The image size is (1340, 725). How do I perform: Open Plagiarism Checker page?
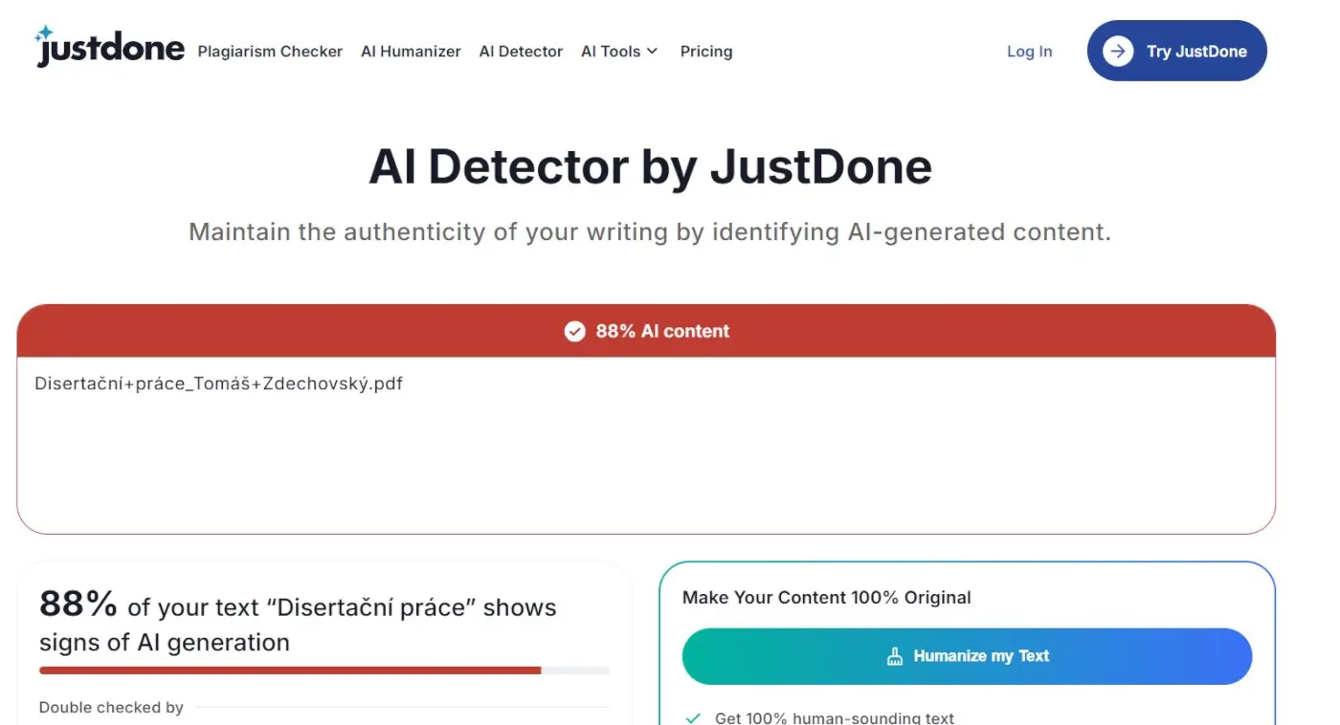tap(270, 52)
